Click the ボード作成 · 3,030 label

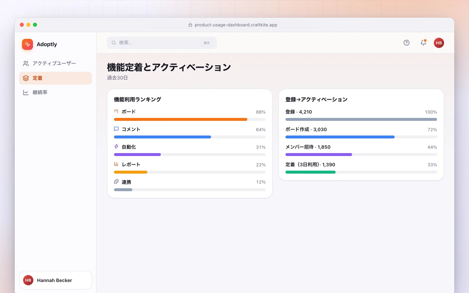[306, 129]
